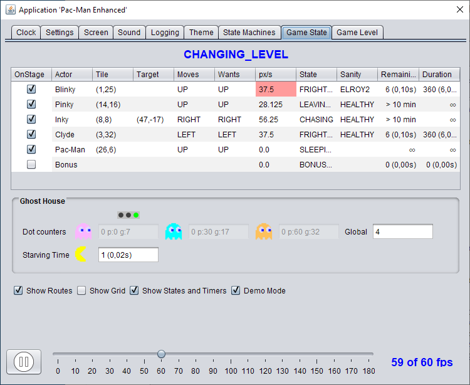Turn off Demo Mode checkbox

coord(236,290)
